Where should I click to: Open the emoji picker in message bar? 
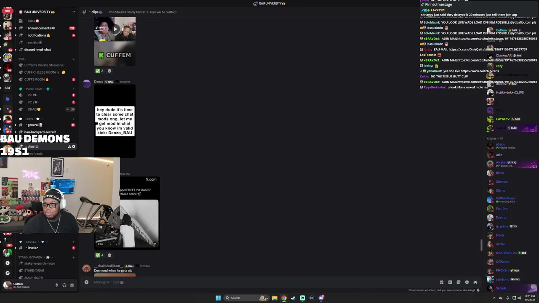pos(467,282)
